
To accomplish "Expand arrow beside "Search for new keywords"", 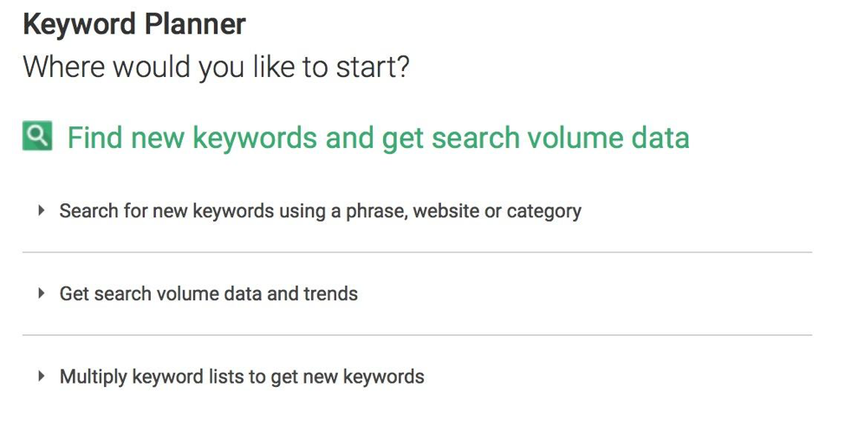I will click(41, 210).
